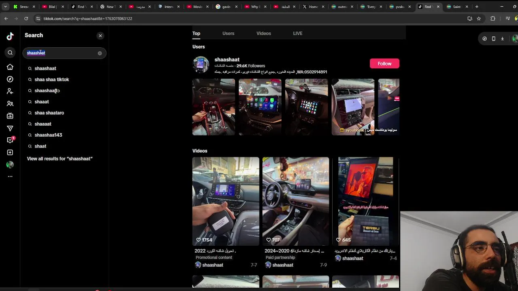
Task: Open the Explore compass icon
Action: coord(10,79)
